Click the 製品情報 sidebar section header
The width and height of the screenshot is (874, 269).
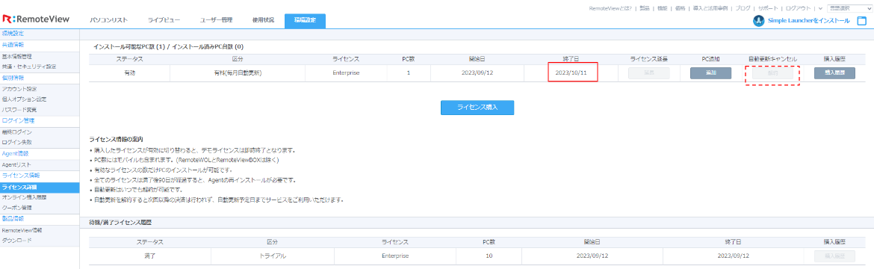click(x=13, y=218)
